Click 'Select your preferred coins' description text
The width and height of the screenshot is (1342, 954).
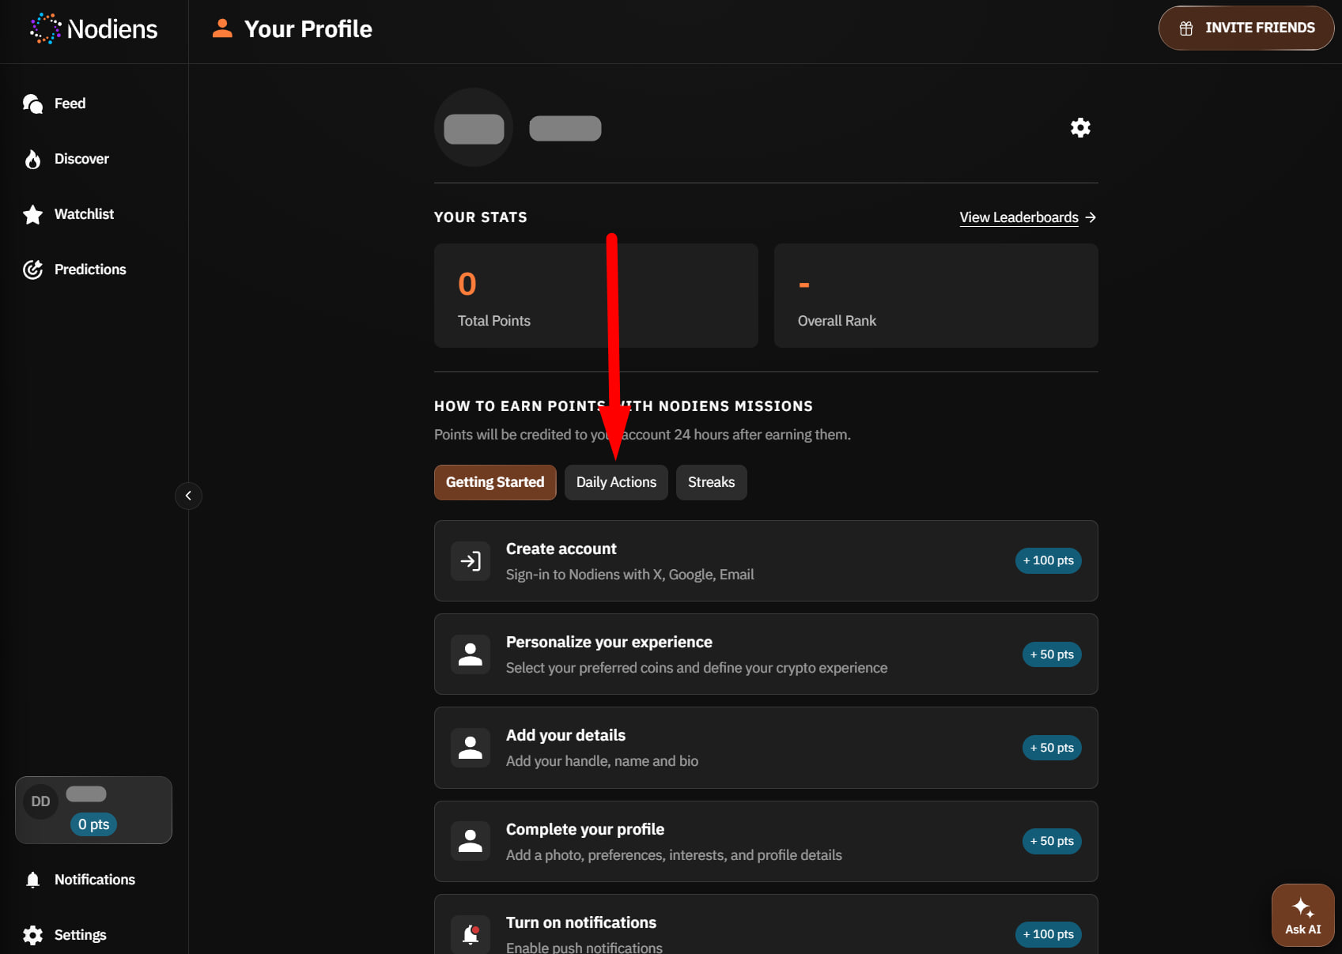[697, 668]
